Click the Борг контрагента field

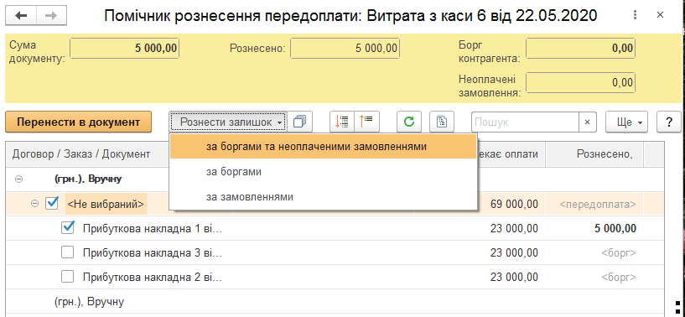[x=580, y=48]
